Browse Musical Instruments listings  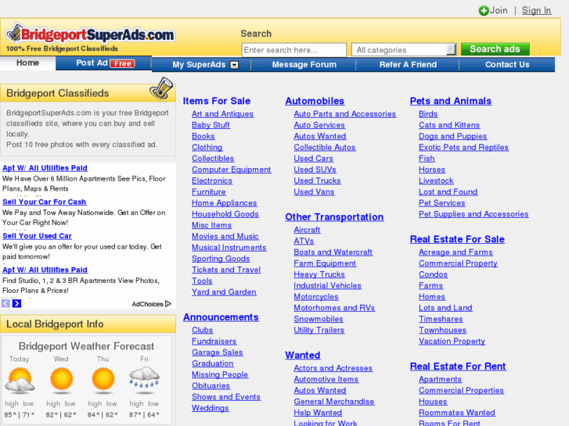[229, 248]
